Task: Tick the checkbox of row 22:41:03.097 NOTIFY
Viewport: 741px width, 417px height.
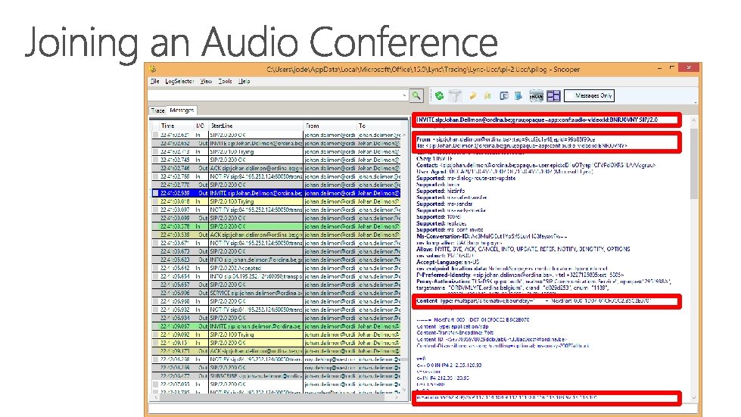Action: [155, 210]
